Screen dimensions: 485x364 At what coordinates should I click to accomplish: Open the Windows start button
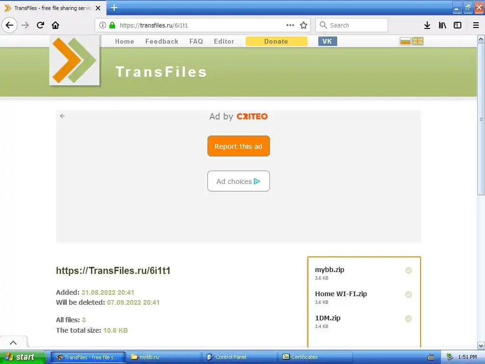pyautogui.click(x=23, y=357)
